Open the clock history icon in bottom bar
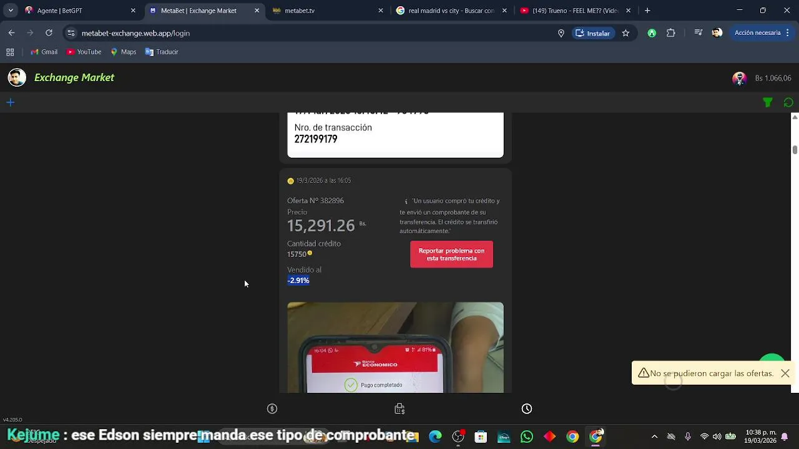The width and height of the screenshot is (799, 449). 527,408
